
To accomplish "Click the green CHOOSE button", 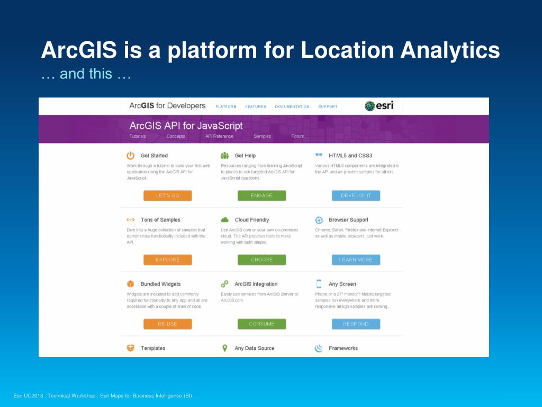I will (x=261, y=260).
